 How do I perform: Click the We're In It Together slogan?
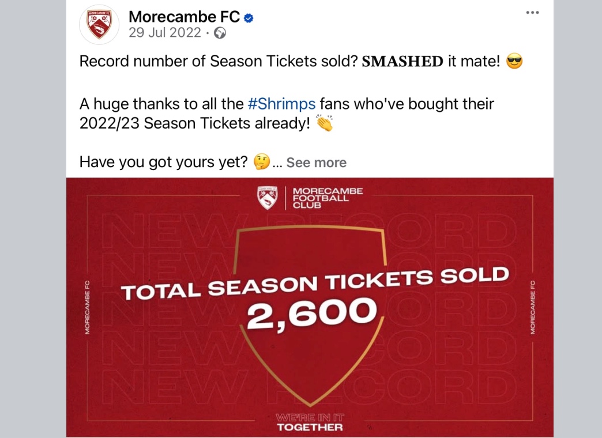point(310,422)
